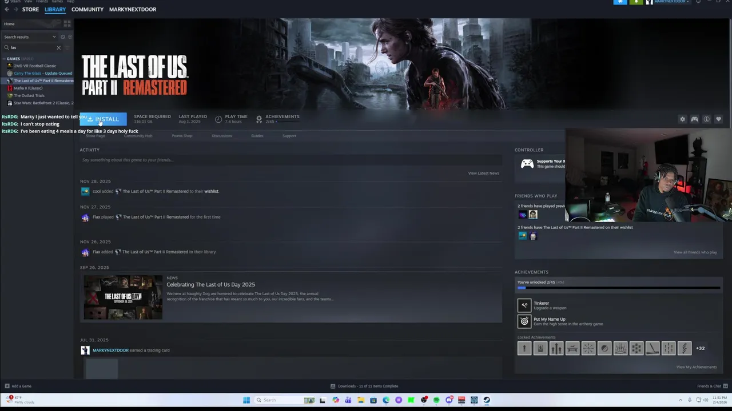Select Star Wars: Battlefront 2 Classic

pyautogui.click(x=39, y=103)
